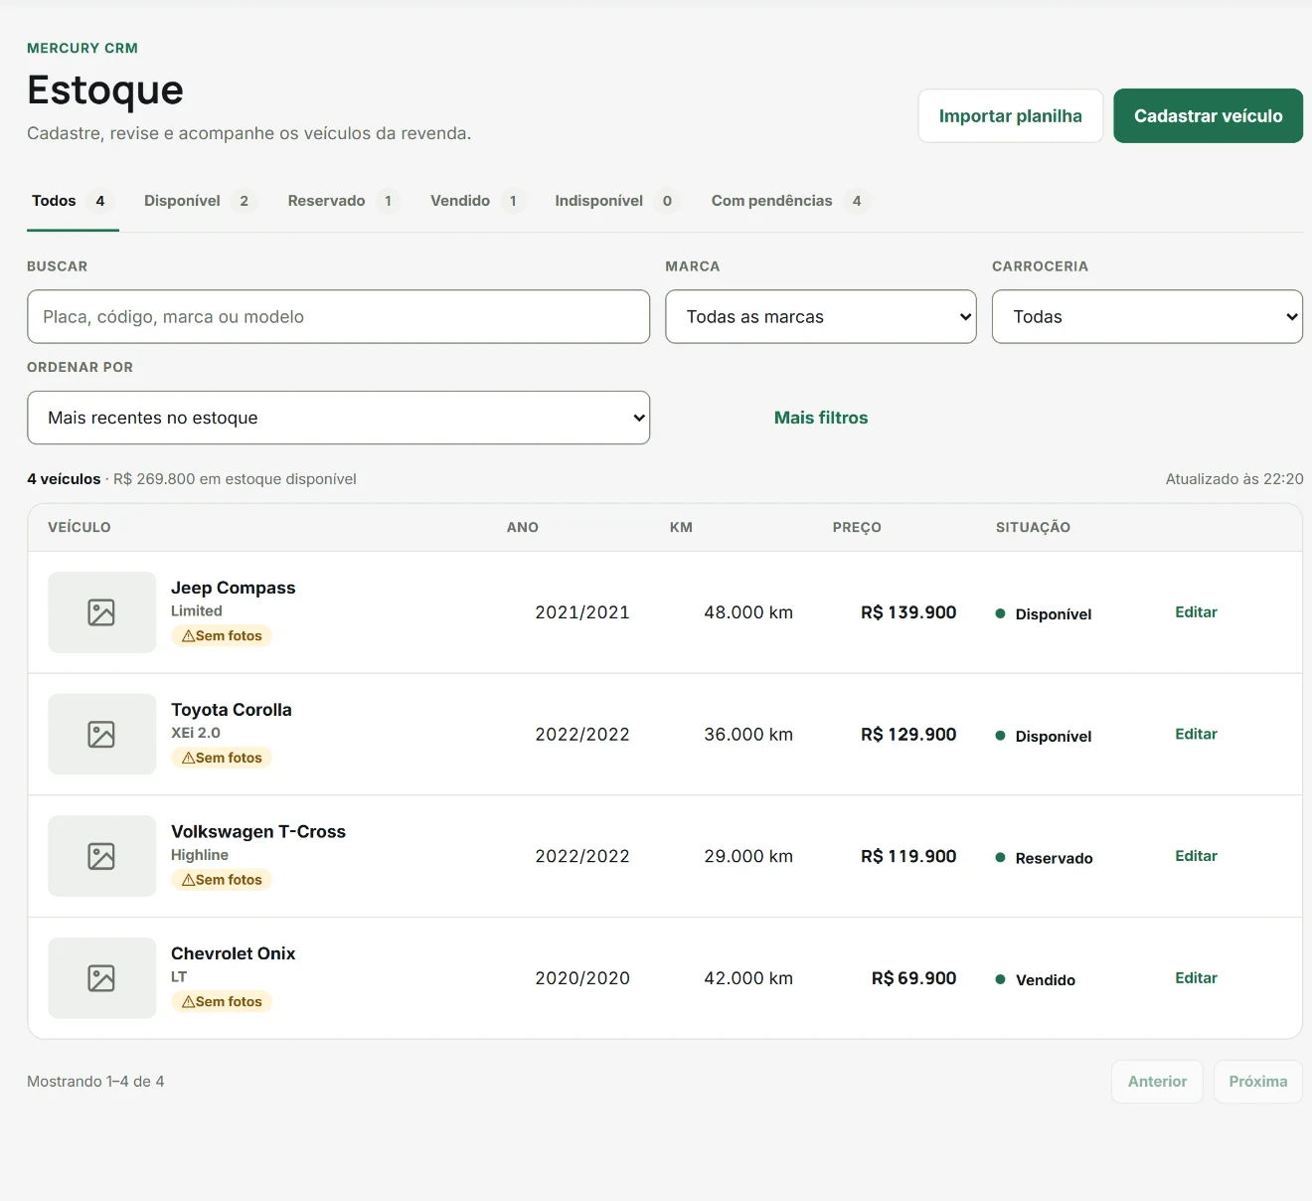
Task: Click the Toyota Corolla image placeholder icon
Action: click(101, 735)
